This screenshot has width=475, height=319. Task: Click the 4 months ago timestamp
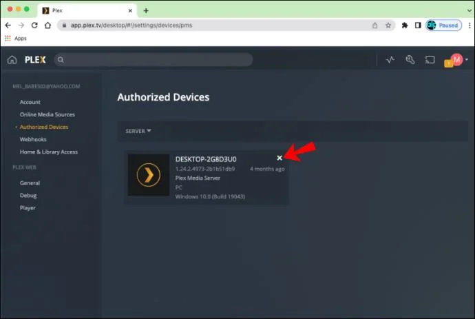coord(267,169)
